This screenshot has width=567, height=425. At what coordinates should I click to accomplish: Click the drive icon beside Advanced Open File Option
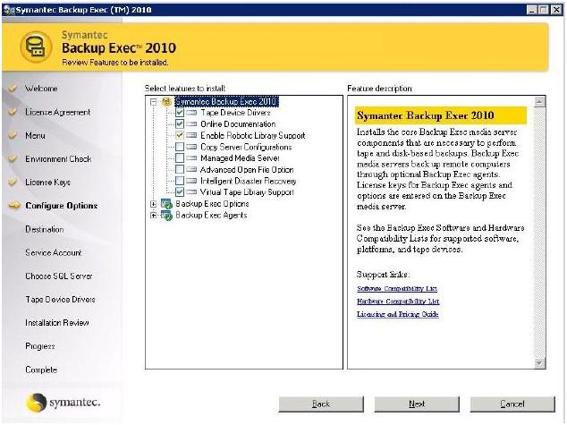pos(191,169)
